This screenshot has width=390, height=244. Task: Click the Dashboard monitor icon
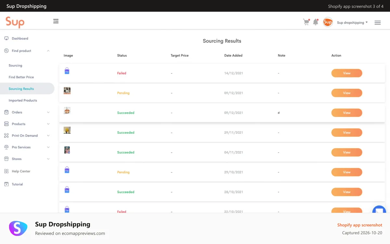tap(6, 38)
